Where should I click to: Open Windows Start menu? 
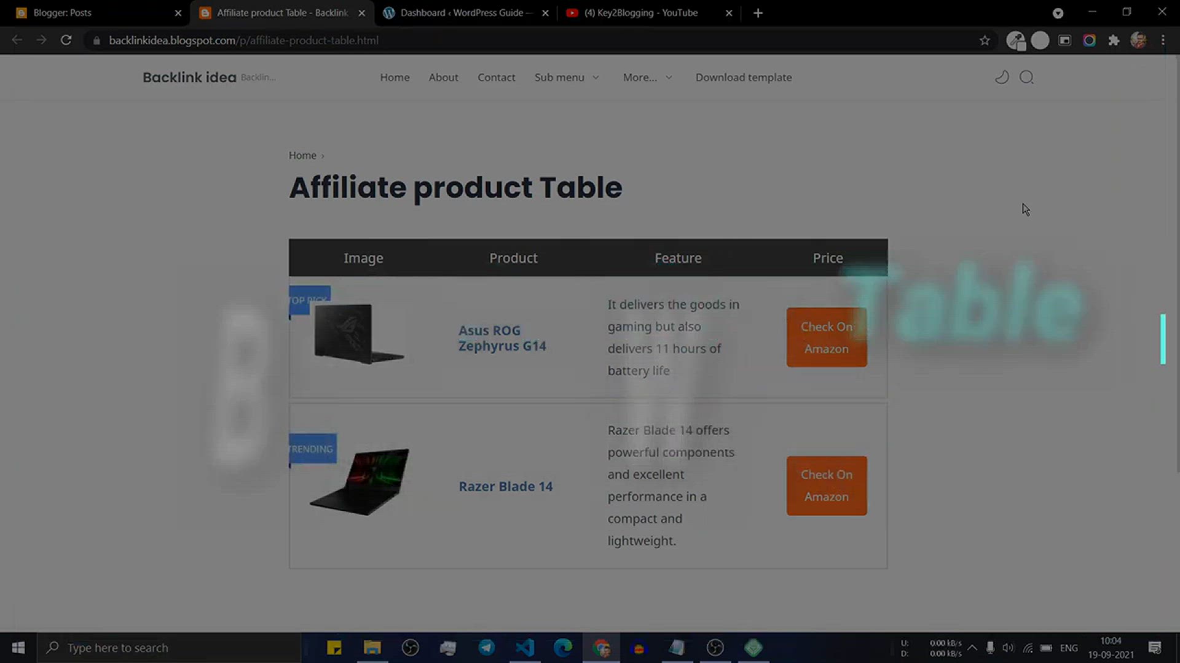point(18,648)
